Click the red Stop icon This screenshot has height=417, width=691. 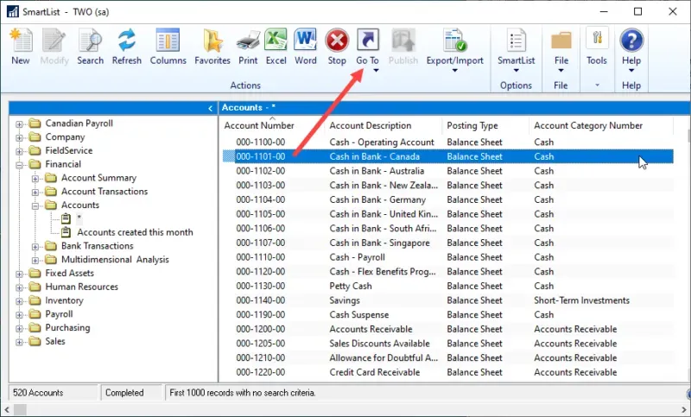(x=337, y=41)
